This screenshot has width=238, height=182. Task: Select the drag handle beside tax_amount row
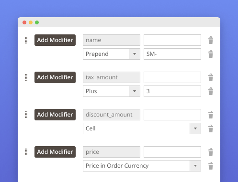click(26, 77)
